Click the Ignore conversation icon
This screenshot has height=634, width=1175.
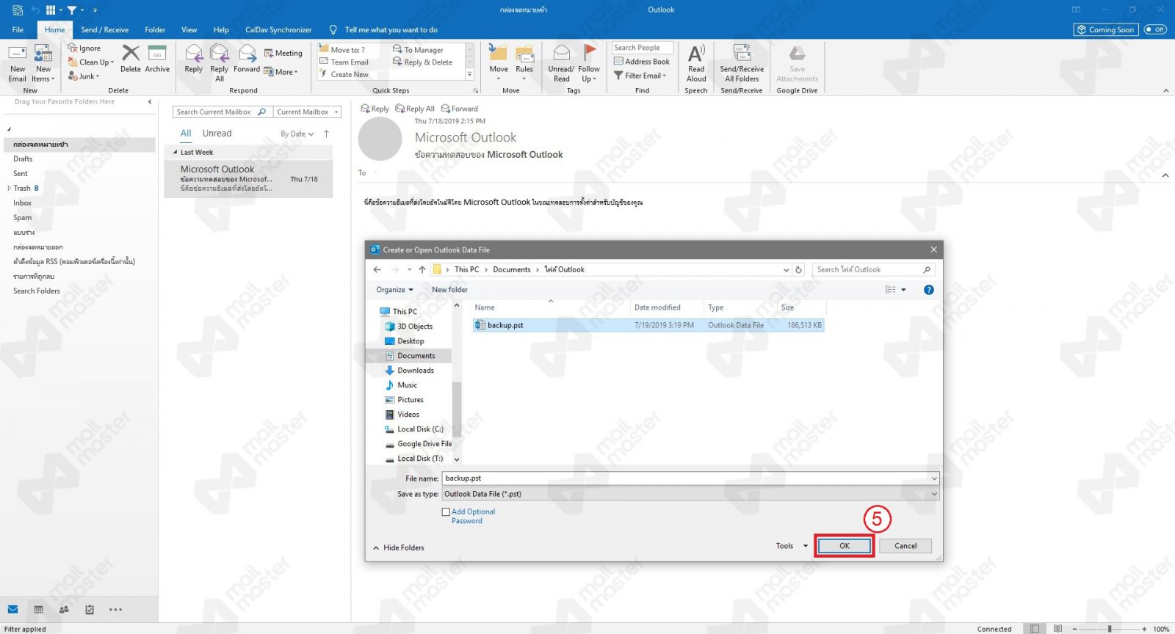click(84, 48)
